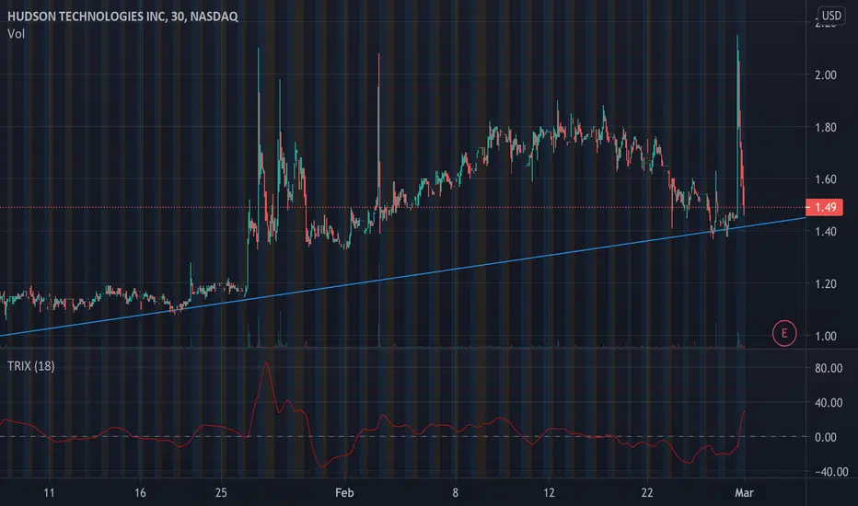Click the 12 date label on time axis
858x506 pixels.
(x=549, y=493)
